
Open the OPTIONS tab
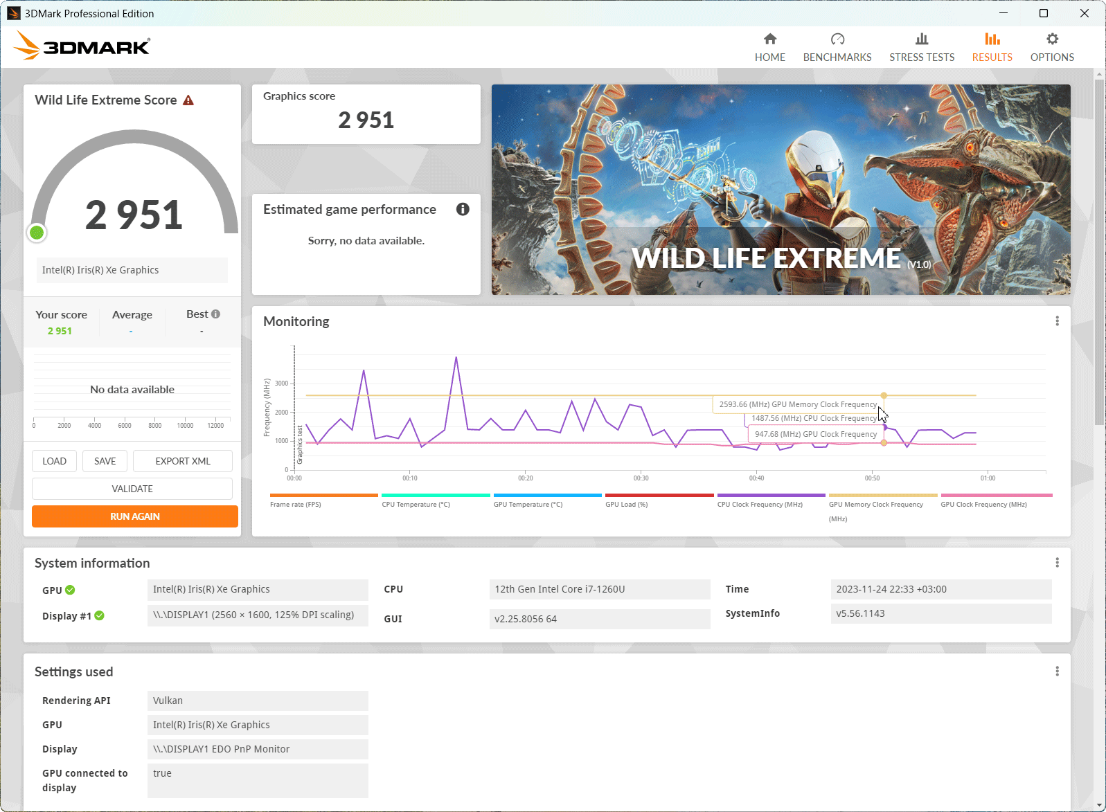tap(1052, 47)
